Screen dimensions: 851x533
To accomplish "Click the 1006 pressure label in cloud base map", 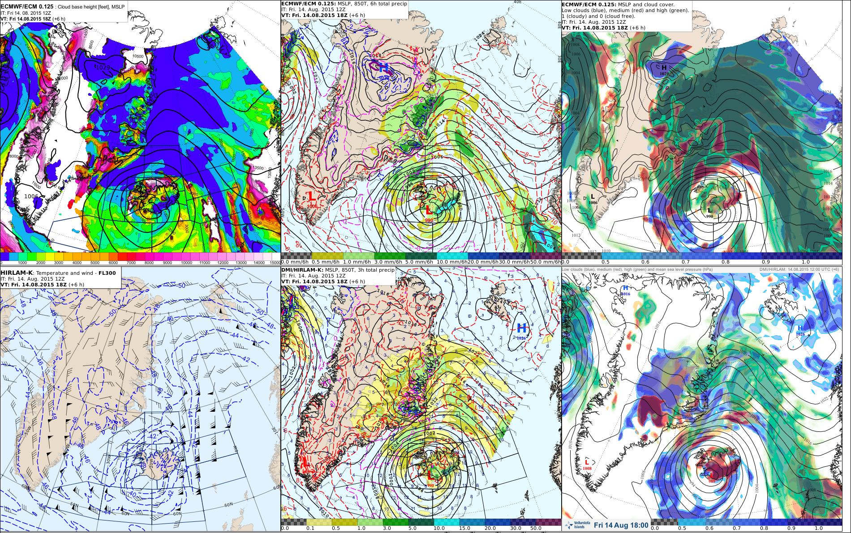I will pos(31,196).
